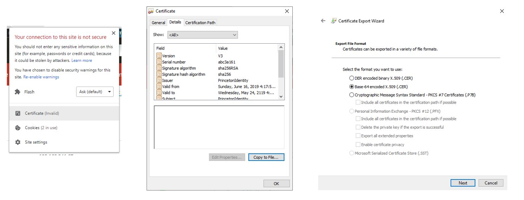Select the value sha256RSA
The width and height of the screenshot is (524, 200).
pyautogui.click(x=228, y=68)
